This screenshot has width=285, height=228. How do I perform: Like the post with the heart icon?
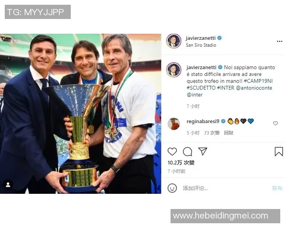click(172, 151)
